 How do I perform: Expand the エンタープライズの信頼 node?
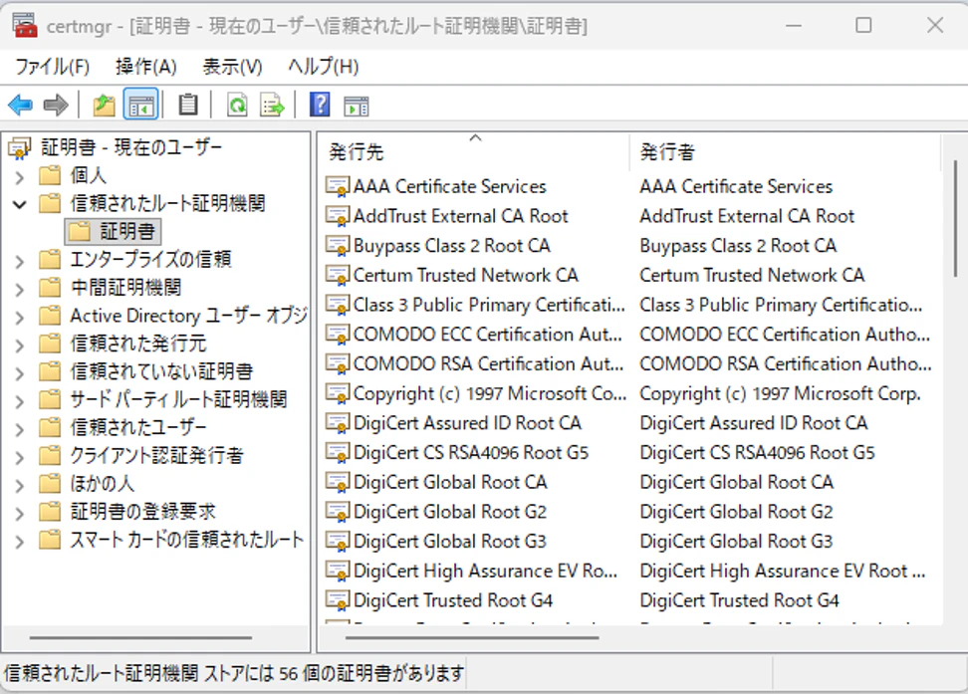[19, 262]
